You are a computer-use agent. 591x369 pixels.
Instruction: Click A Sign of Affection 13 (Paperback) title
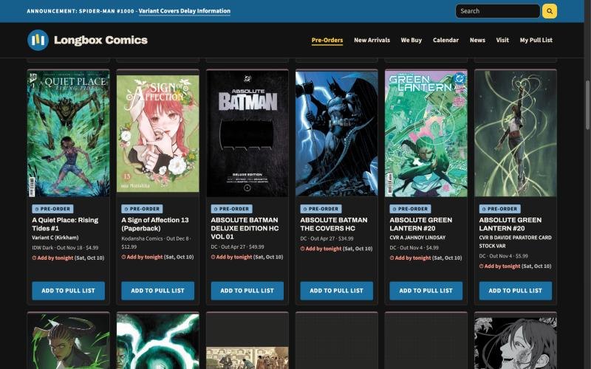point(155,224)
